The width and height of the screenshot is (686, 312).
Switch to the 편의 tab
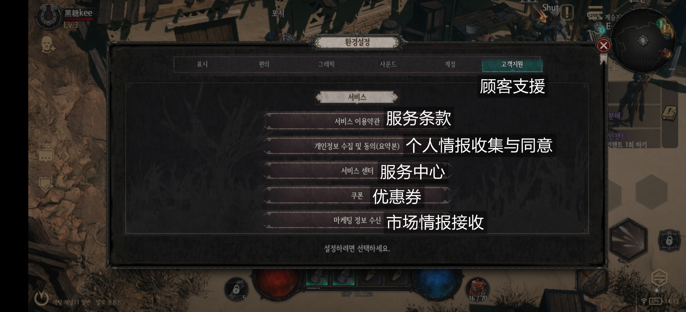pos(264,64)
